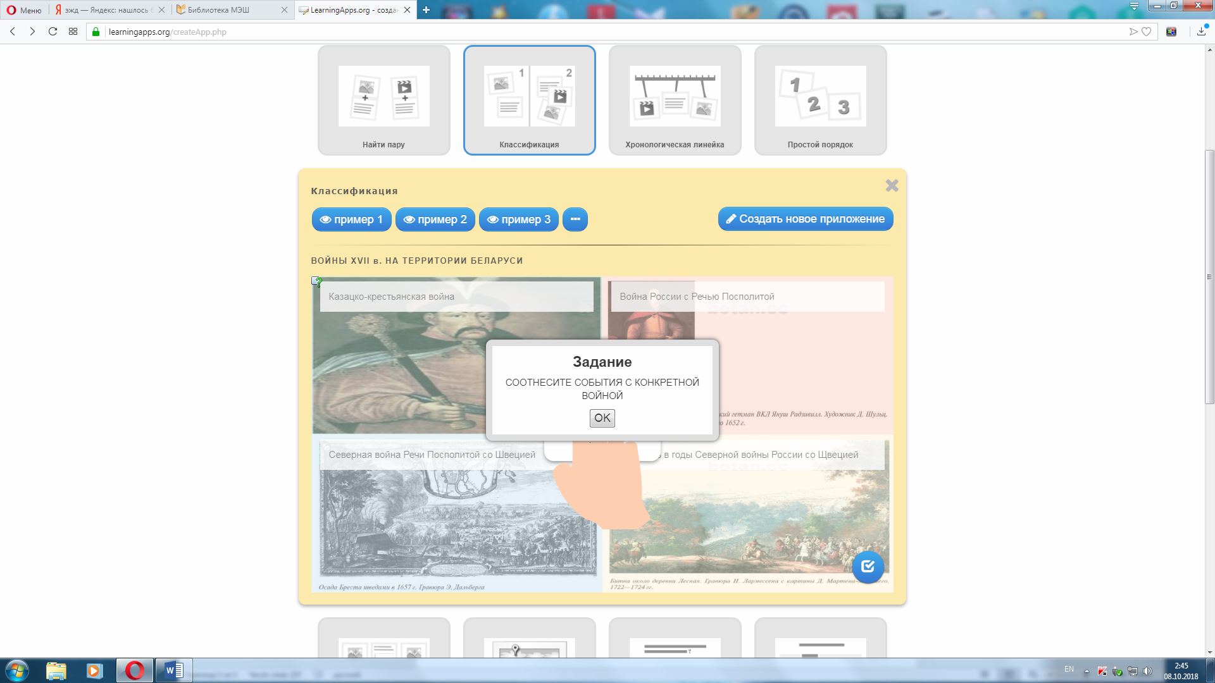Open пример 2
Screen dimensions: 1215x683
click(x=435, y=219)
